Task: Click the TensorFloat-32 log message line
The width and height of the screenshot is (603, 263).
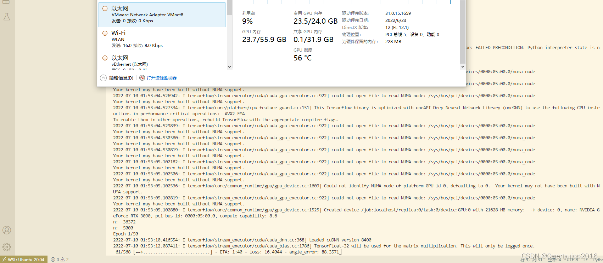Action: (324, 246)
